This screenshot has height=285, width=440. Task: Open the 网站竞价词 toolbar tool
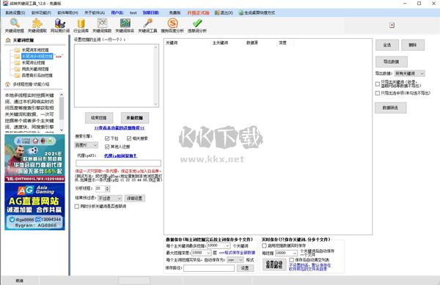60,26
